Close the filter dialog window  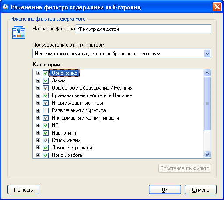coord(217,7)
